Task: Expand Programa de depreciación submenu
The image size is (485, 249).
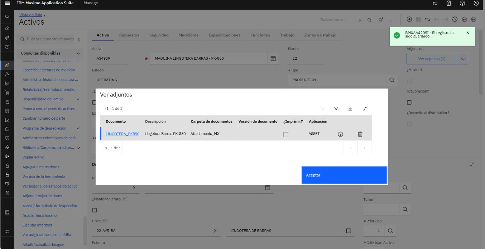Action: [x=78, y=128]
